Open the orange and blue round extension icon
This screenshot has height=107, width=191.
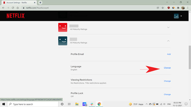coord(173,8)
